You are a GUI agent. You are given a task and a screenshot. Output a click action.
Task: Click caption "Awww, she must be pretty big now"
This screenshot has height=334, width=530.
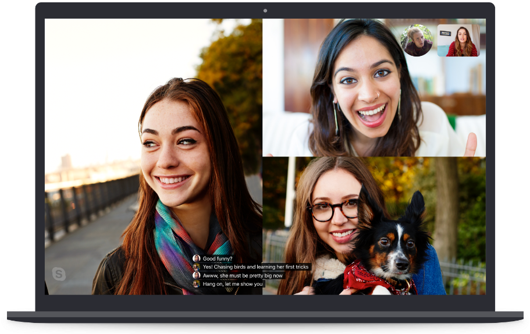click(x=243, y=275)
